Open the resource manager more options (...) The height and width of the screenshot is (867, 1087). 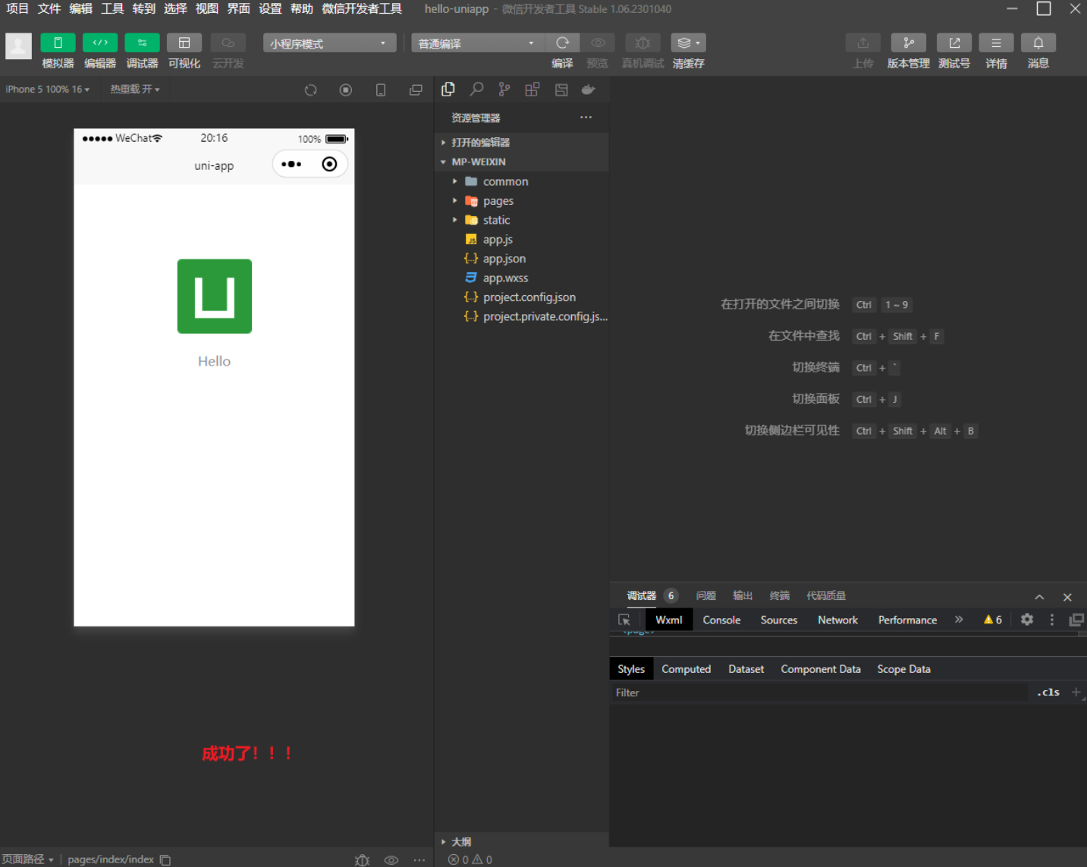[586, 118]
